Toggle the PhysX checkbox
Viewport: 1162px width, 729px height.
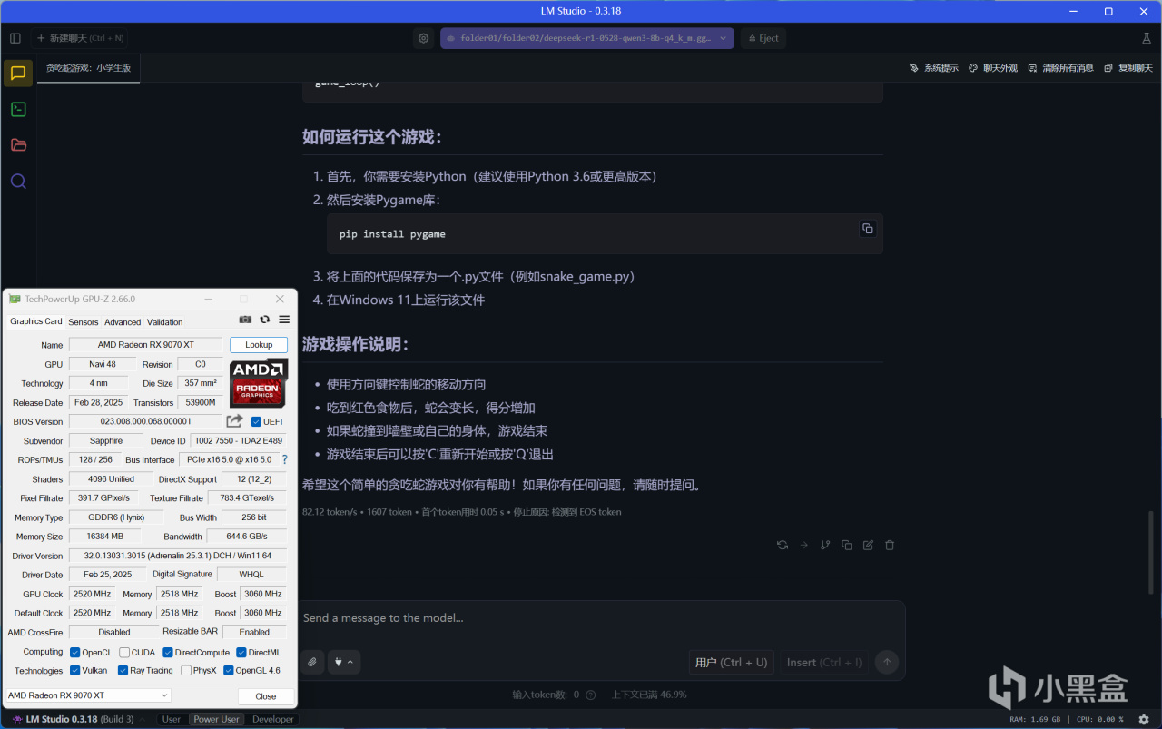[186, 671]
